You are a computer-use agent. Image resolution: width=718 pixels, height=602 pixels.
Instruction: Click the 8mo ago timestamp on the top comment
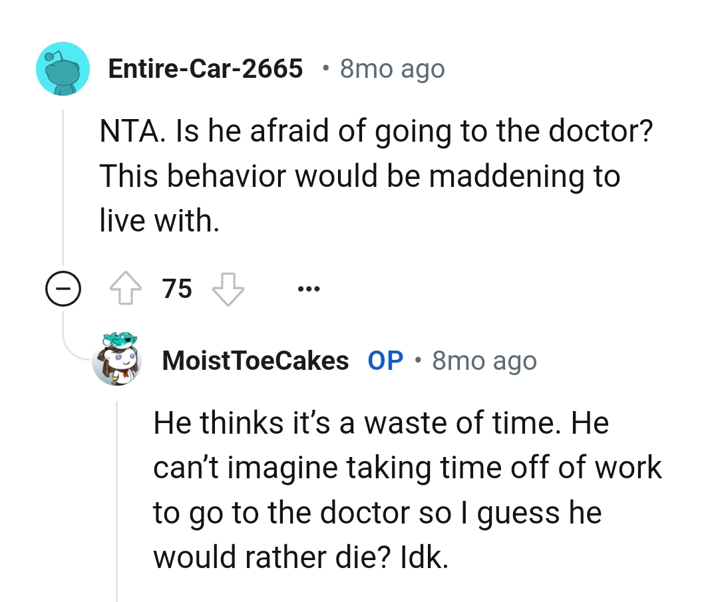tap(392, 68)
